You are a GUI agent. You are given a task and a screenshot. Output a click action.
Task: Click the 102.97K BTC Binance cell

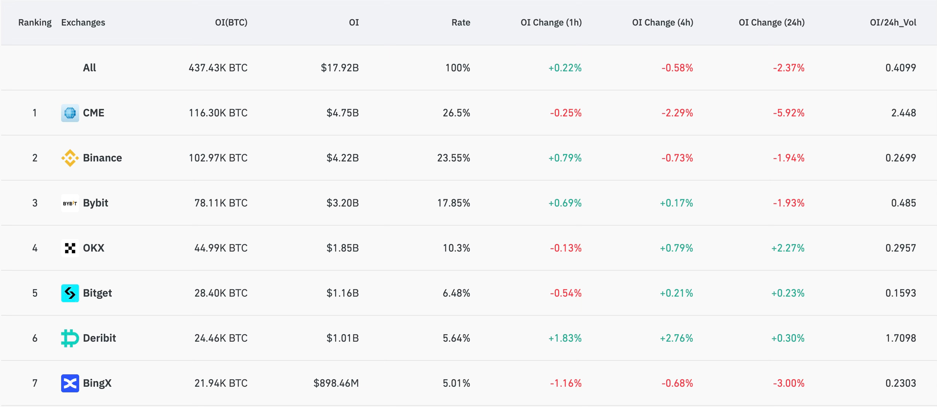[x=218, y=158]
